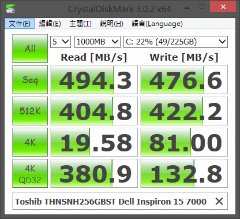Click the Toshib THNSNH256GBST comment field
The height and width of the screenshot is (219, 240).
(x=120, y=201)
